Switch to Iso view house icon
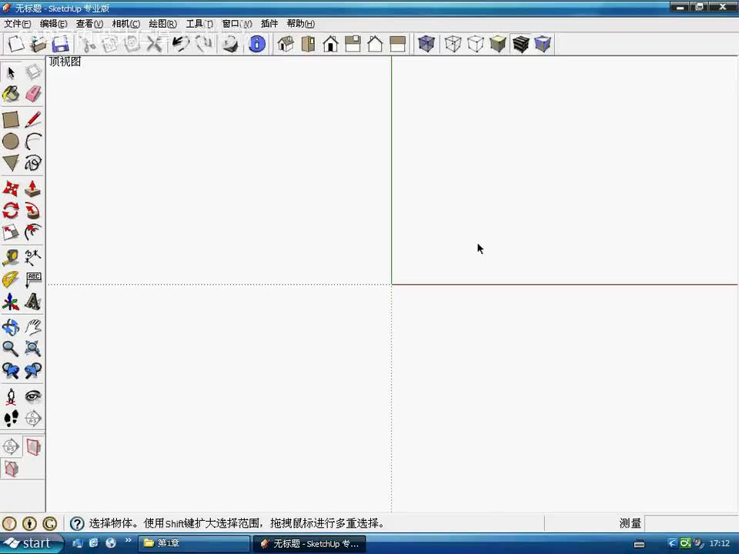 click(286, 44)
